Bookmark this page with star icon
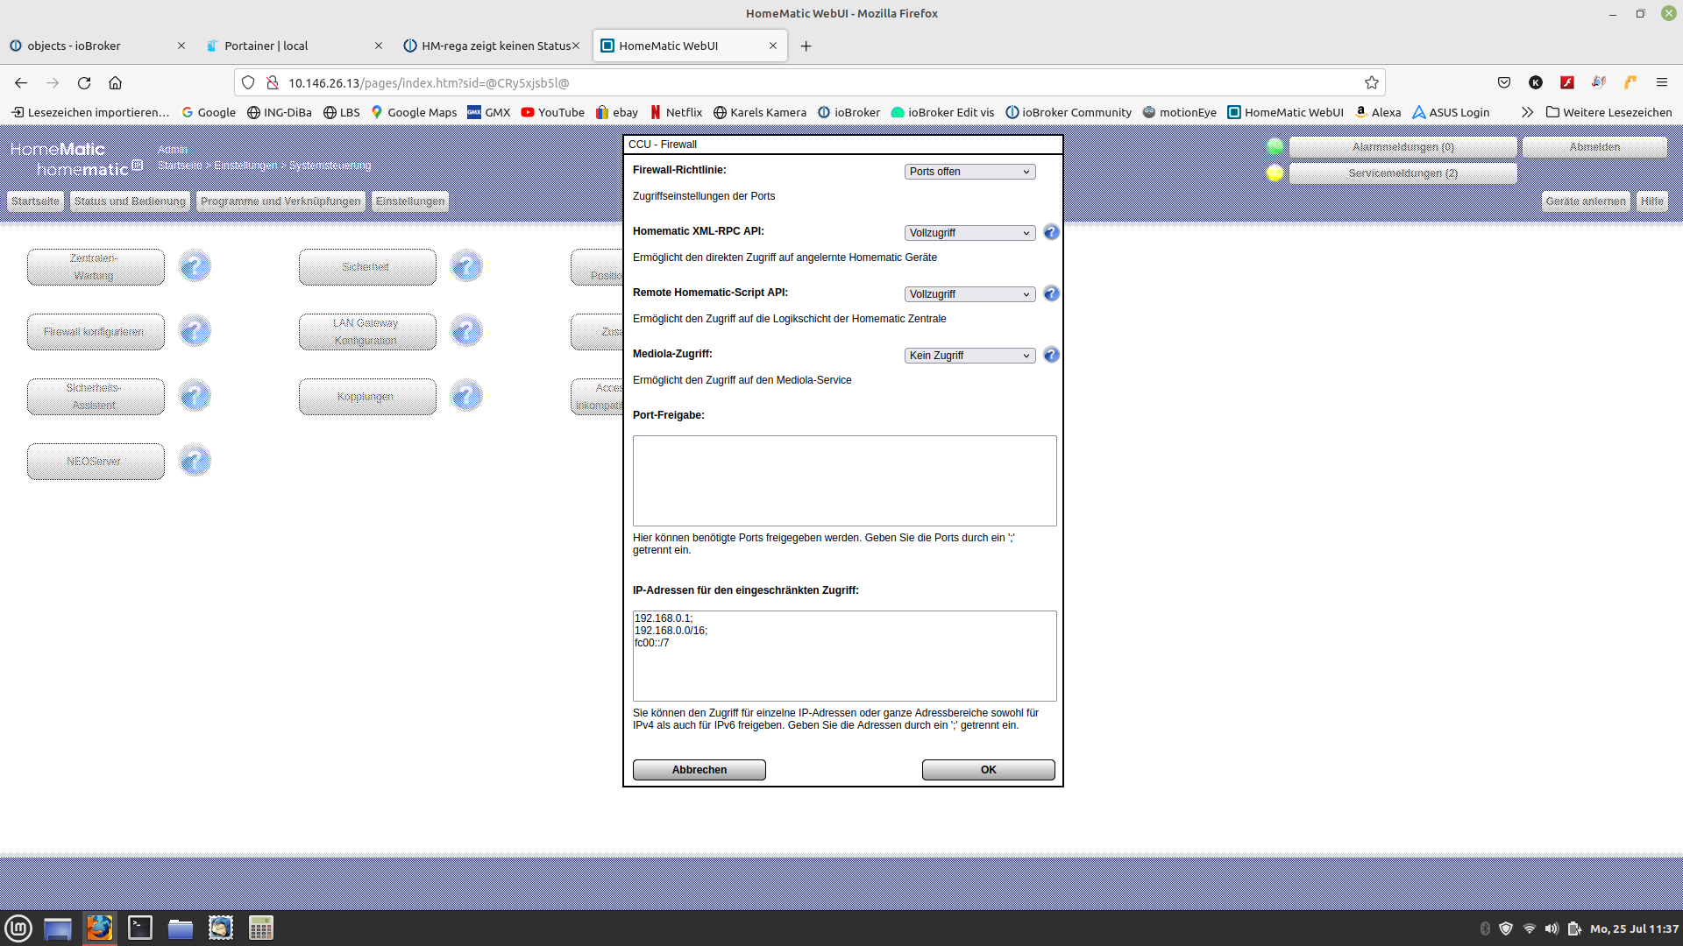Screen dimensions: 1683x946 pos(1372,82)
